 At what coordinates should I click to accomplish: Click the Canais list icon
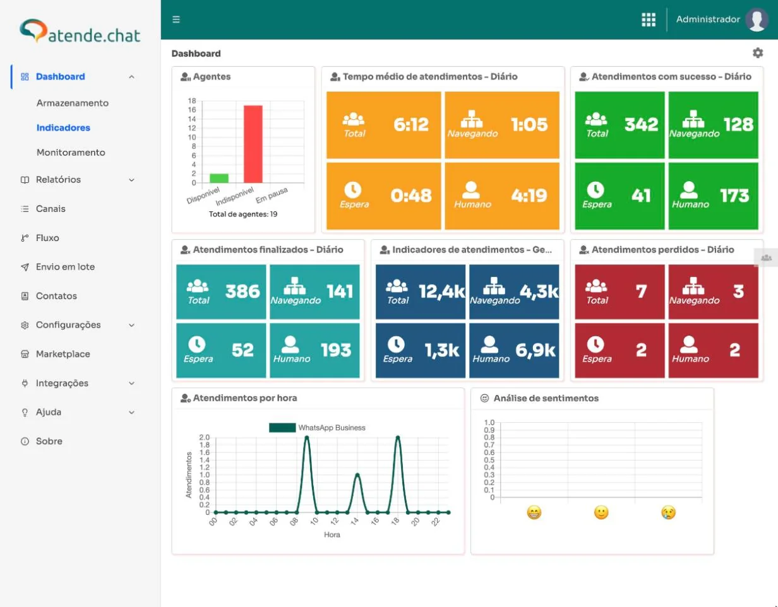point(25,209)
